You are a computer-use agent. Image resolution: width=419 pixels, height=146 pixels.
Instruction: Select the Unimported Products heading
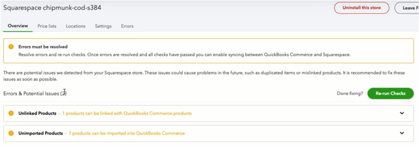pos(41,133)
